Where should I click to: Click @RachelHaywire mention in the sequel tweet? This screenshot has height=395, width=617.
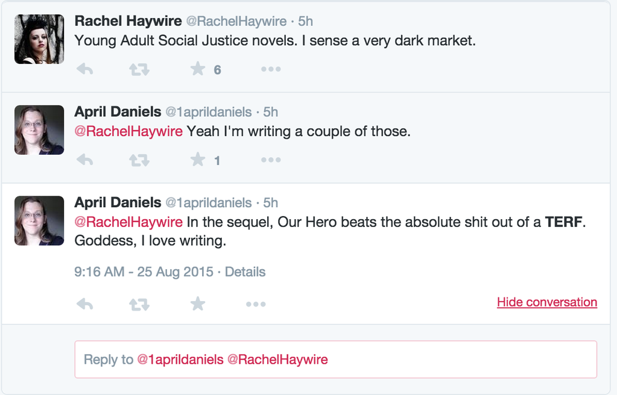128,222
